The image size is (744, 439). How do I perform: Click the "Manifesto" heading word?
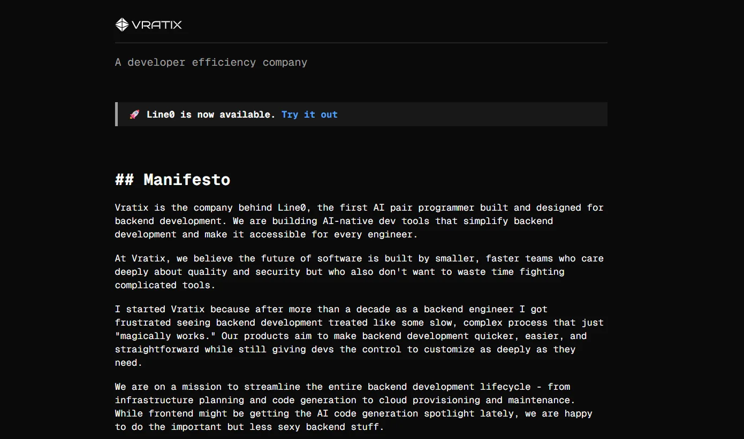[187, 180]
